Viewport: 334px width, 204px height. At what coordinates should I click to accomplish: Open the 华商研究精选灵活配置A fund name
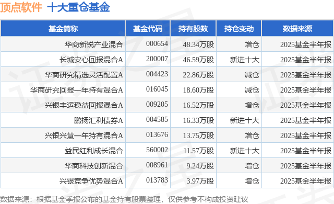(84, 75)
